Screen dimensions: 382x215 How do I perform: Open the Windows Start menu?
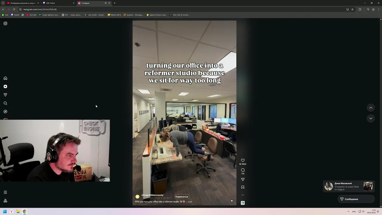[x=5, y=212]
